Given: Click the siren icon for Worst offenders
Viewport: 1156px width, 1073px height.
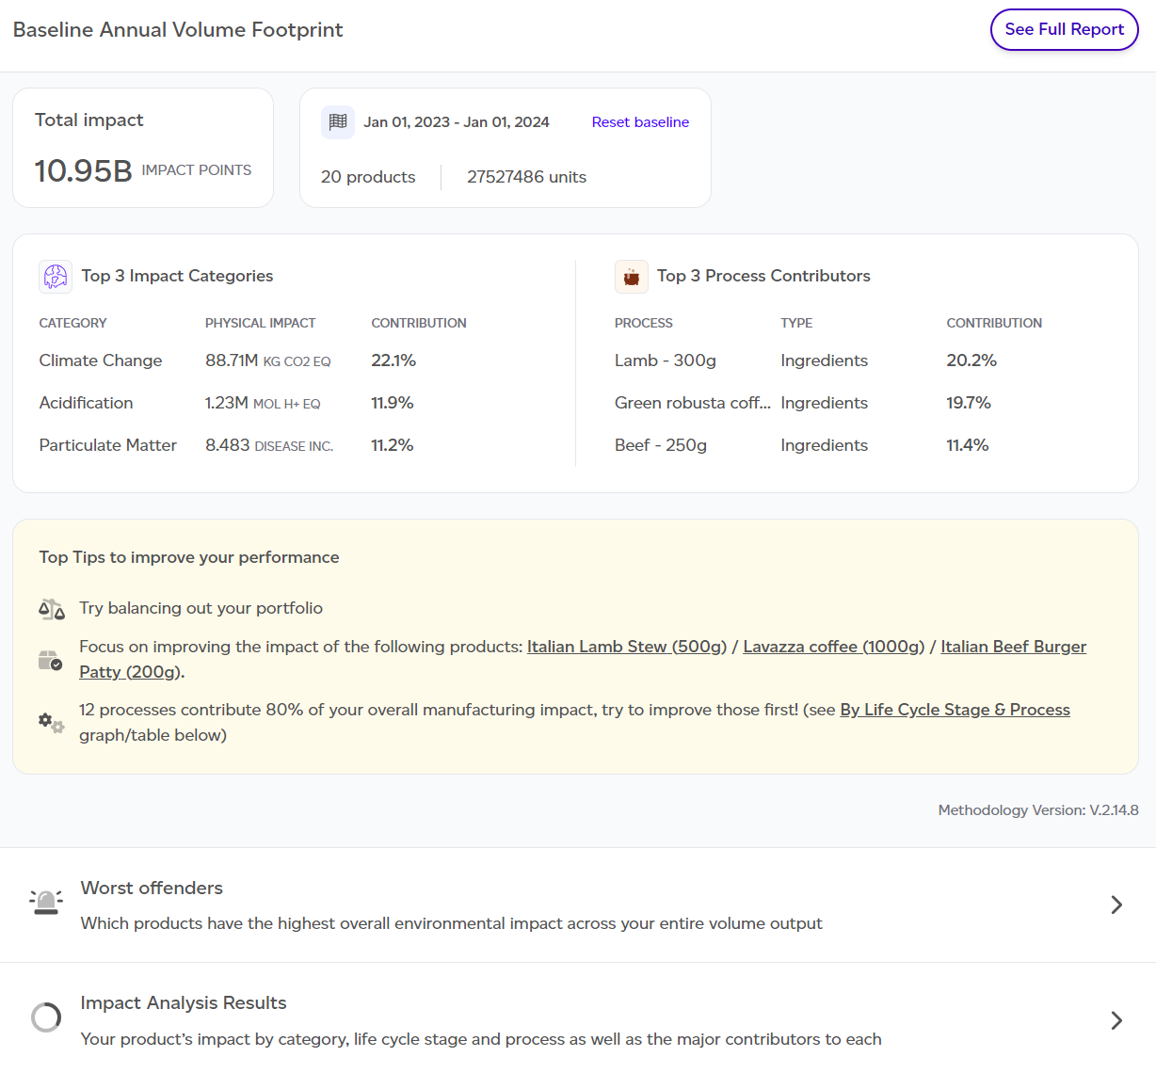Looking at the screenshot, I should 46,903.
